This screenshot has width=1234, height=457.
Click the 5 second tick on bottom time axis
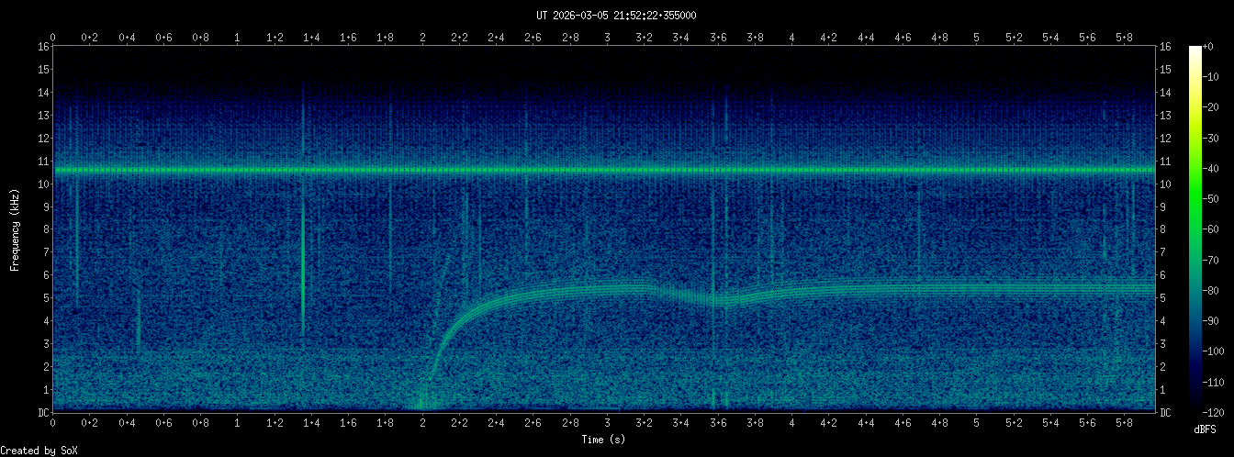click(976, 423)
